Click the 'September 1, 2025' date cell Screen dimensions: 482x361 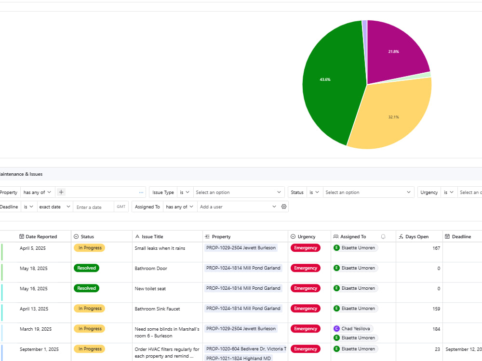pos(39,349)
